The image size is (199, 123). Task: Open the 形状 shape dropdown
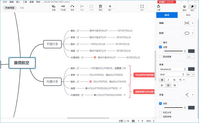[x=189, y=33]
